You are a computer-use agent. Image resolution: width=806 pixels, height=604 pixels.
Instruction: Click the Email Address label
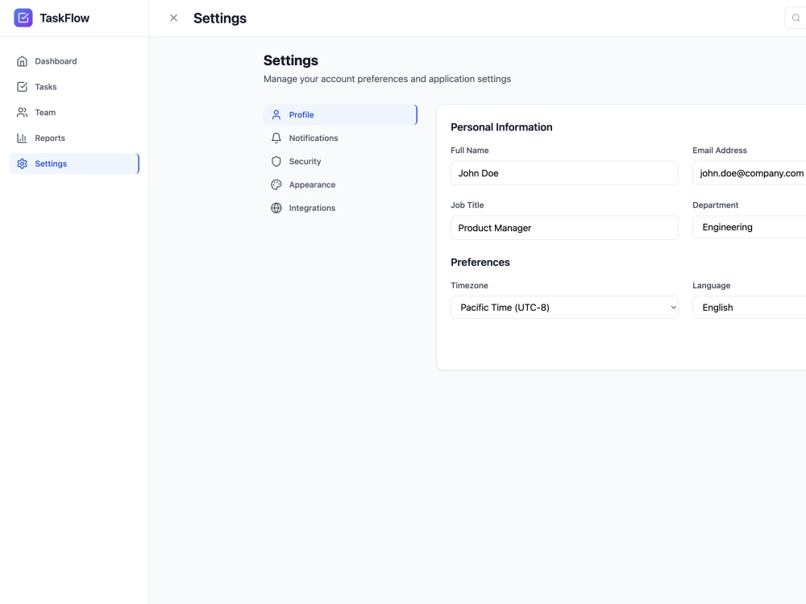point(719,150)
